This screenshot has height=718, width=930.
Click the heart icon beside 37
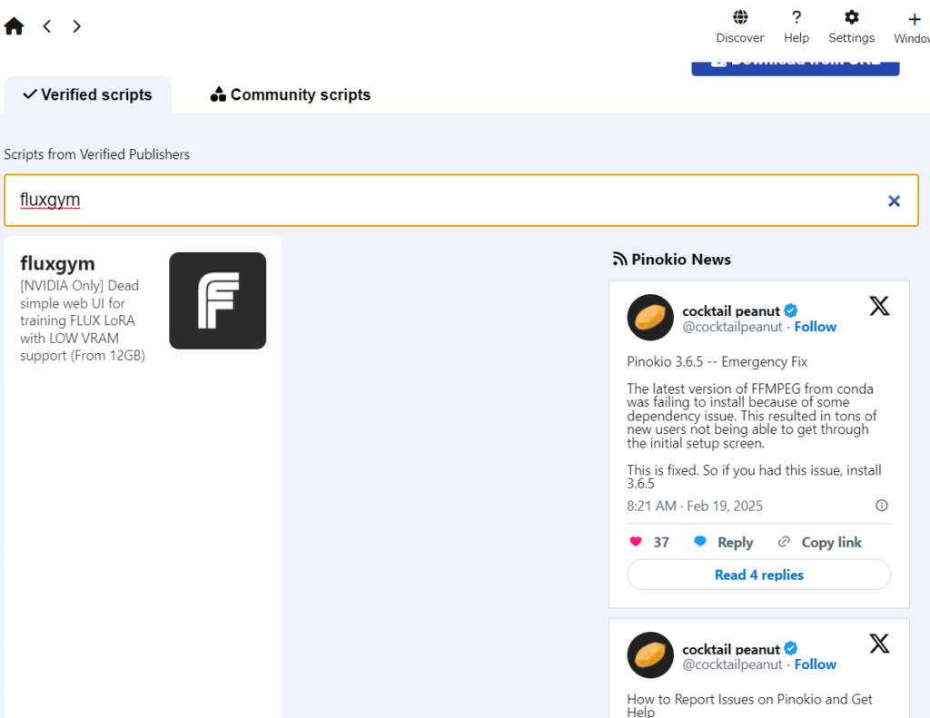point(635,541)
